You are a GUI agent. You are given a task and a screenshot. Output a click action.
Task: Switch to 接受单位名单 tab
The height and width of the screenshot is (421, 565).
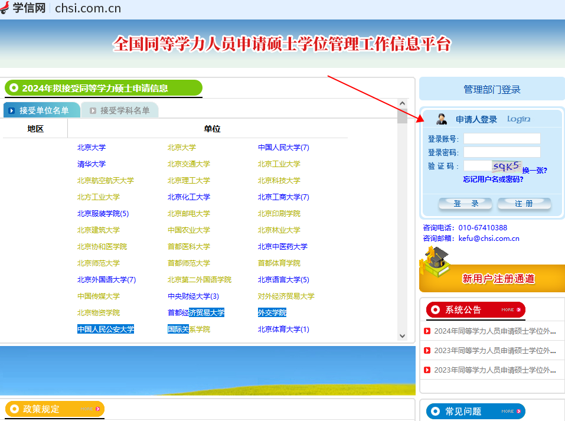click(x=41, y=110)
